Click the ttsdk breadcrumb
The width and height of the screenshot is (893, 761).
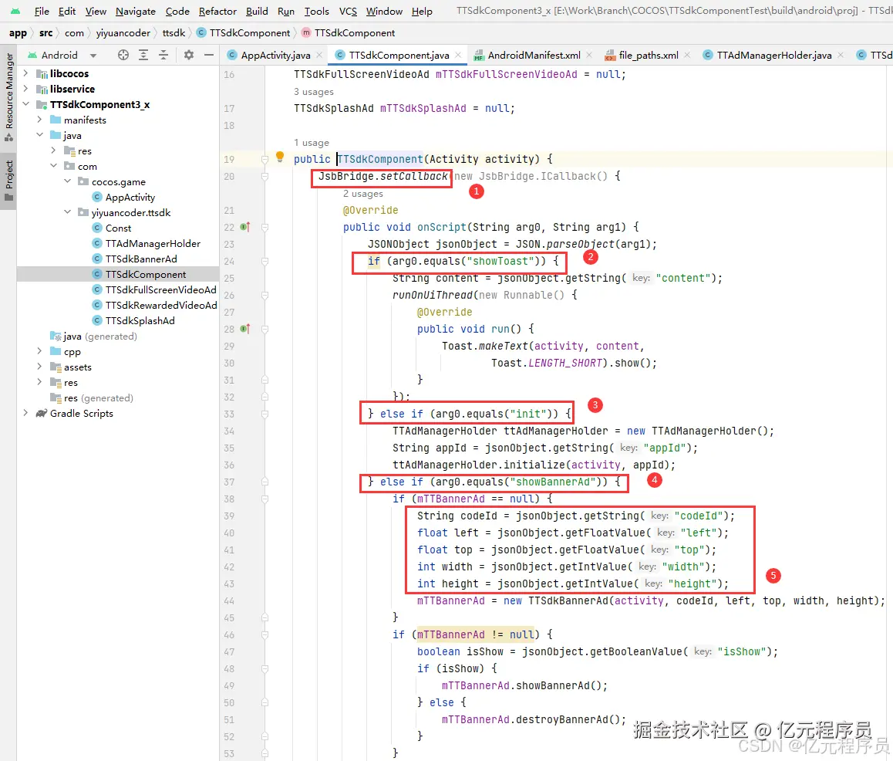click(174, 33)
